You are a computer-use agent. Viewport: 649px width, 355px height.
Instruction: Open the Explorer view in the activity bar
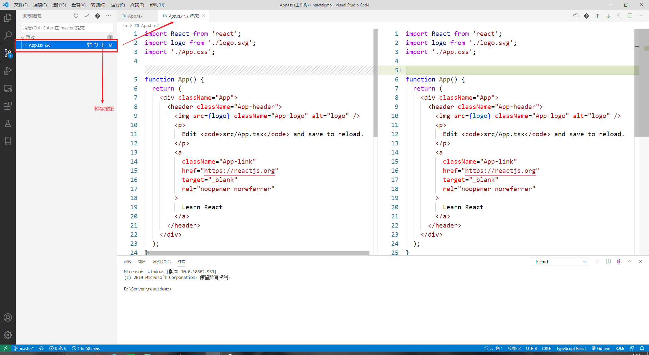(x=8, y=18)
